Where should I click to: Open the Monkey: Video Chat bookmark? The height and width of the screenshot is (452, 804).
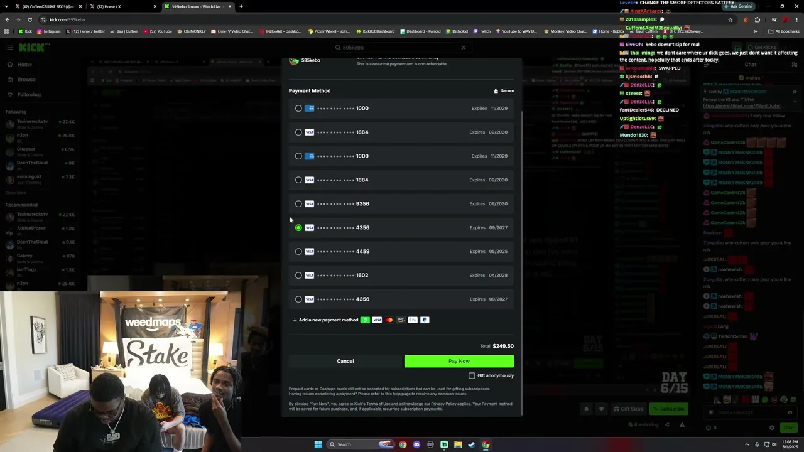point(566,31)
